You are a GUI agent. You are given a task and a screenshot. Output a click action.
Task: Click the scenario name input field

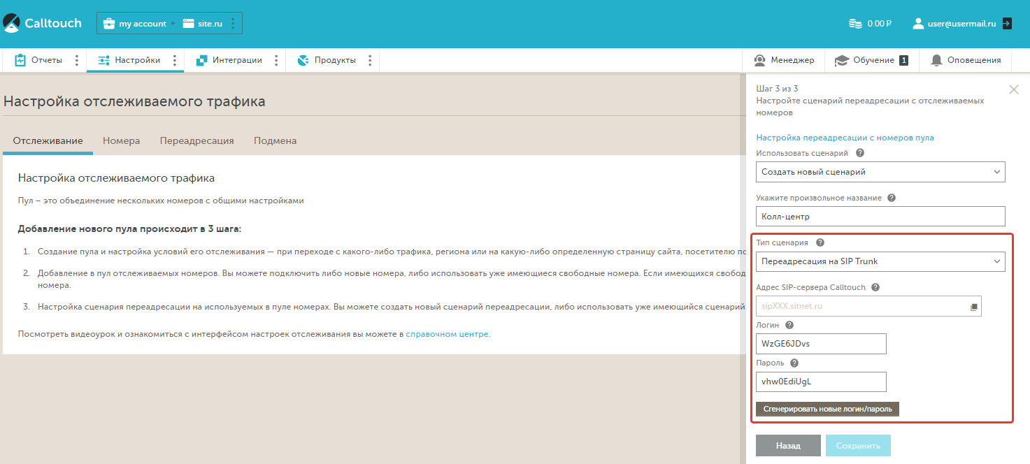(x=880, y=217)
